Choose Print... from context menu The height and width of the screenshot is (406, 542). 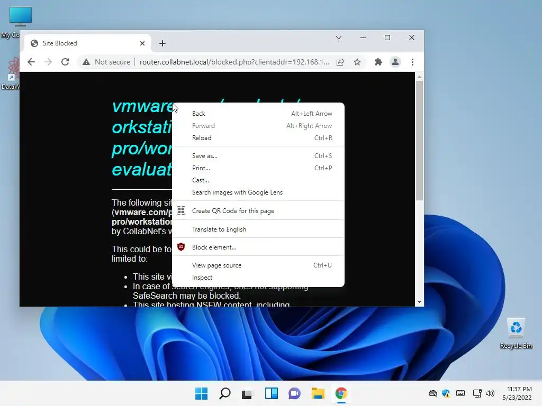point(258,168)
